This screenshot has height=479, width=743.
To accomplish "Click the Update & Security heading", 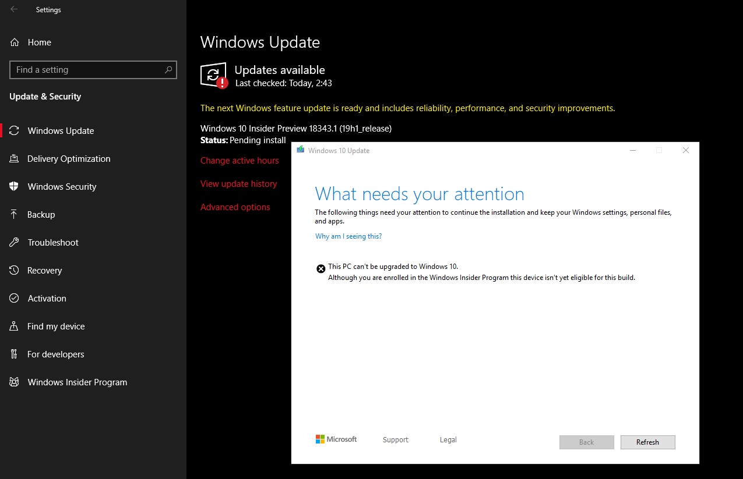I will (45, 97).
